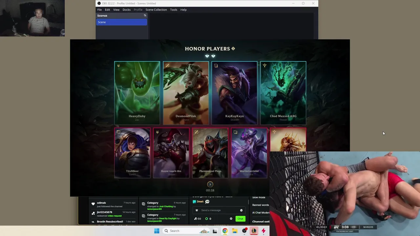Switch to League of Legends on the taskbar
The height and width of the screenshot is (236, 420).
pyautogui.click(x=254, y=231)
